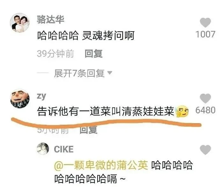This screenshot has height=187, width=220.
Task: Like zy's comment about 清蒸娃娃菜
Action: coord(205,98)
